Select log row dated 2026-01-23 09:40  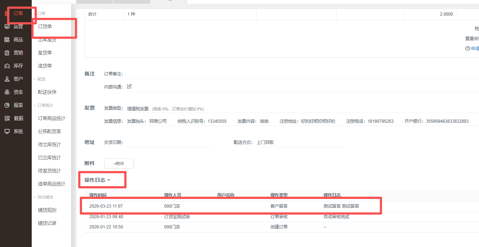pos(282,217)
